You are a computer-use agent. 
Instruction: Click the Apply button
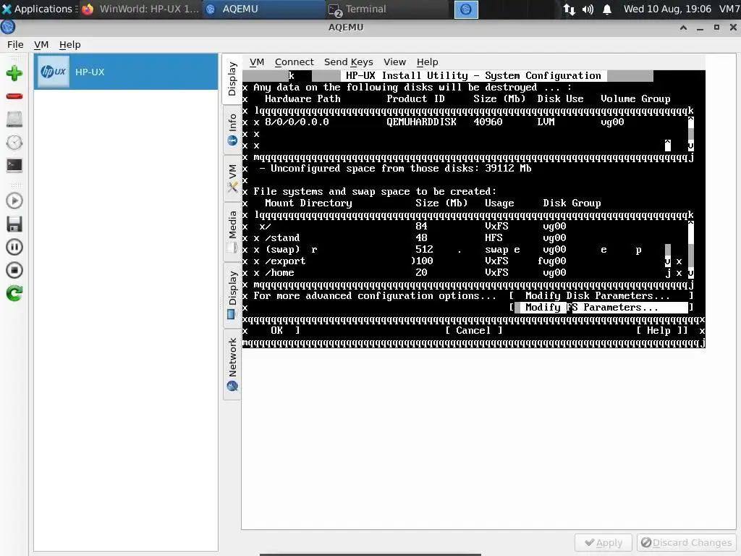[x=604, y=543]
